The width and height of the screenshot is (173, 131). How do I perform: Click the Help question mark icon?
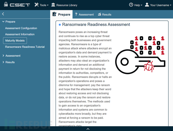pos(131,5)
